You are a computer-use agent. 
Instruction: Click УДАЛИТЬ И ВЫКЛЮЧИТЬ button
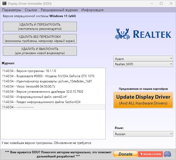tap(40, 51)
